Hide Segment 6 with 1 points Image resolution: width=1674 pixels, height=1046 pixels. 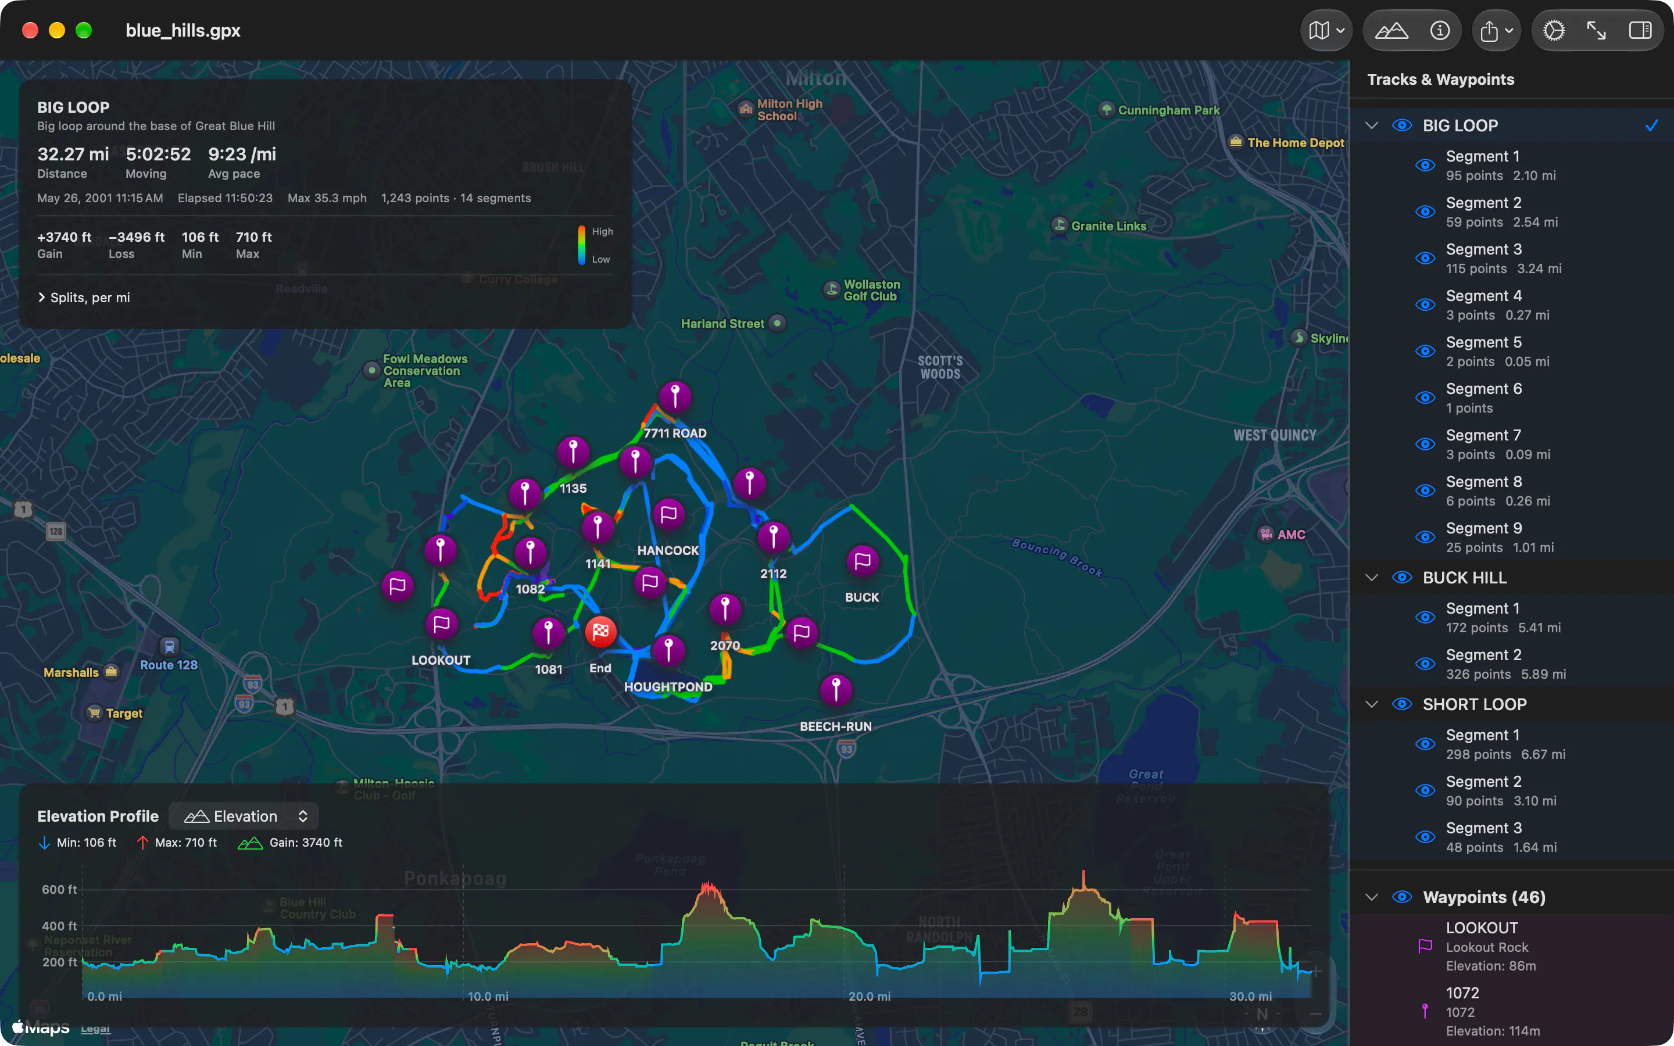coord(1425,398)
